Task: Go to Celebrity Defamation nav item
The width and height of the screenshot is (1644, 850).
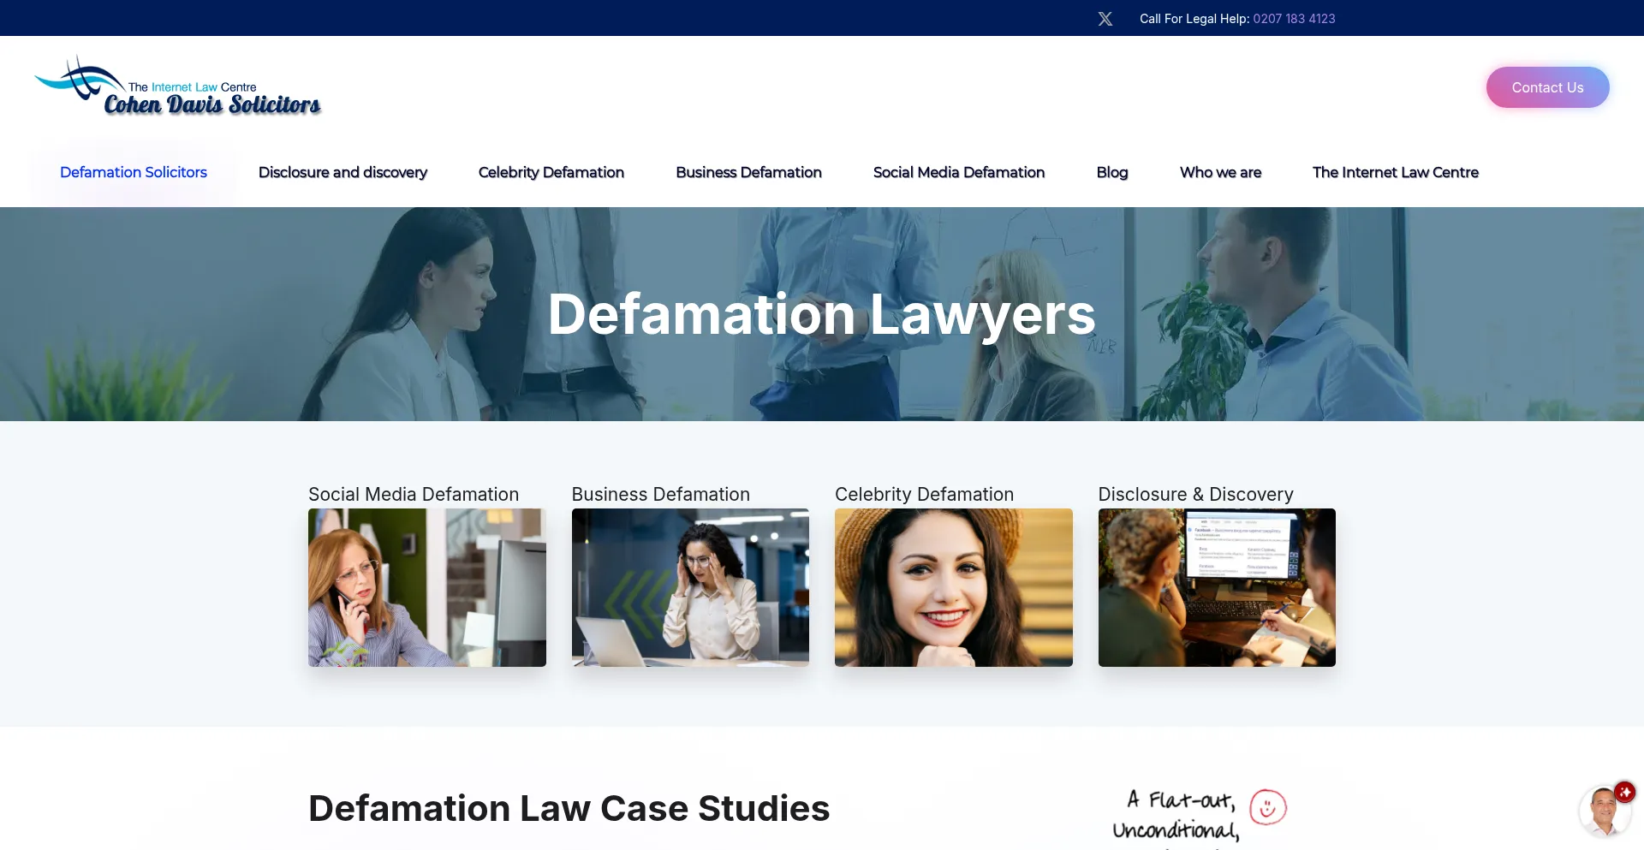Action: point(551,172)
